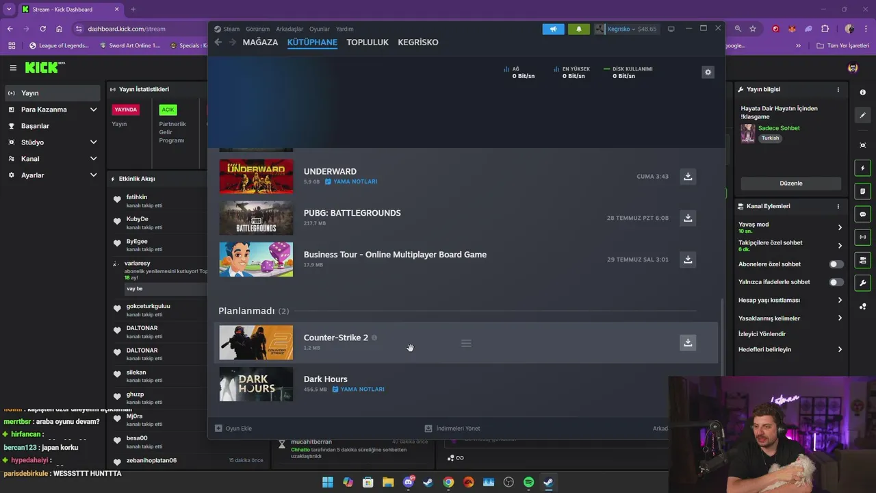This screenshot has height=493, width=876.
Task: Toggle Abonelere özel sohbet switch
Action: (836, 264)
